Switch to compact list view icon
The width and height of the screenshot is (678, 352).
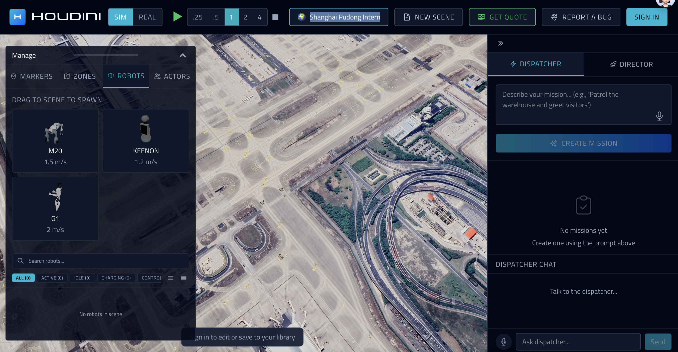[171, 278]
